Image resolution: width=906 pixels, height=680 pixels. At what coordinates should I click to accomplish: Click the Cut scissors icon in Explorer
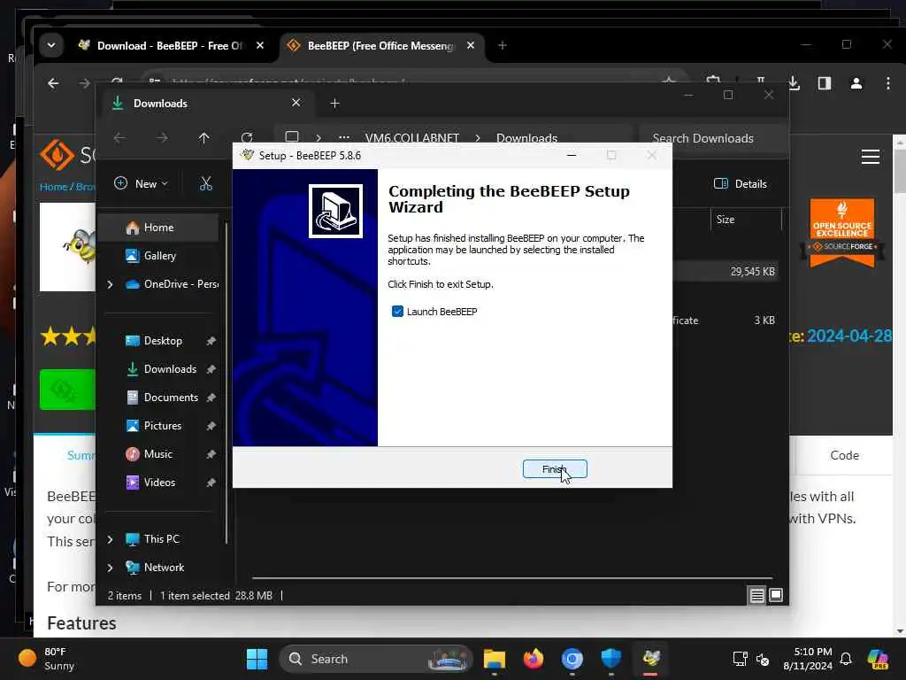click(x=205, y=184)
